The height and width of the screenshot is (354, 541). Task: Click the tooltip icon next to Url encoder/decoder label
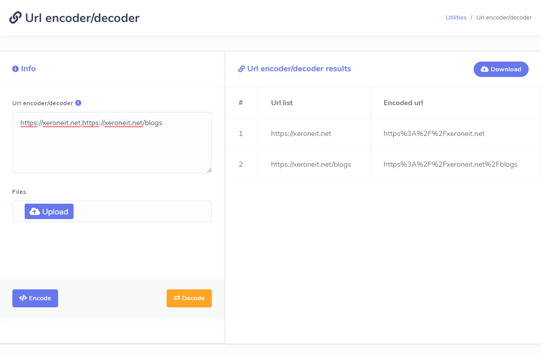78,103
